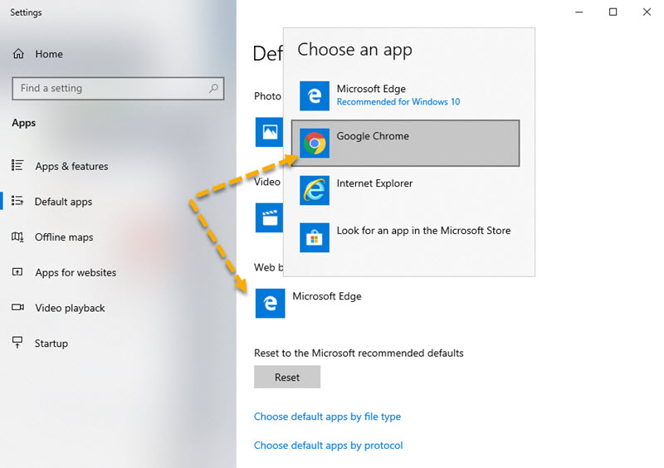The width and height of the screenshot is (664, 468).
Task: Click the Microsoft Store bag icon
Action: pyautogui.click(x=315, y=237)
